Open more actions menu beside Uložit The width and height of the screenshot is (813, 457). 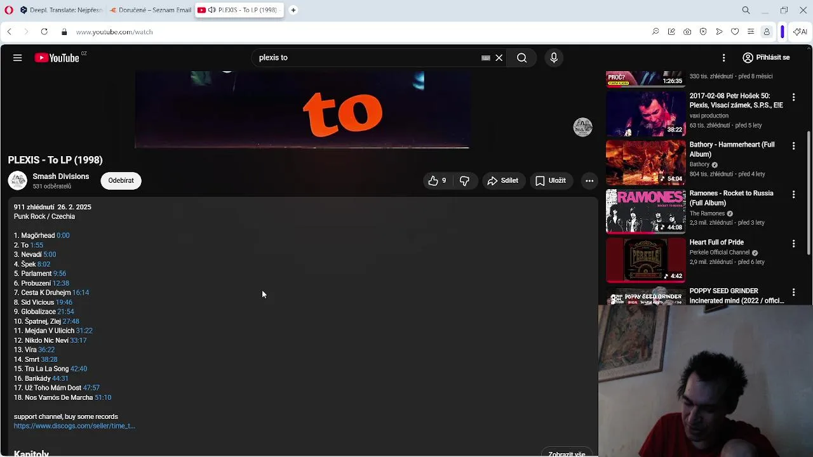[589, 181]
